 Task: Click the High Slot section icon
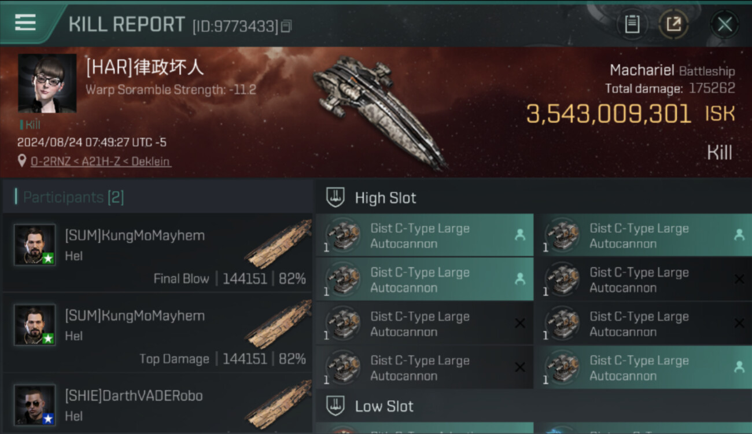[x=336, y=197]
